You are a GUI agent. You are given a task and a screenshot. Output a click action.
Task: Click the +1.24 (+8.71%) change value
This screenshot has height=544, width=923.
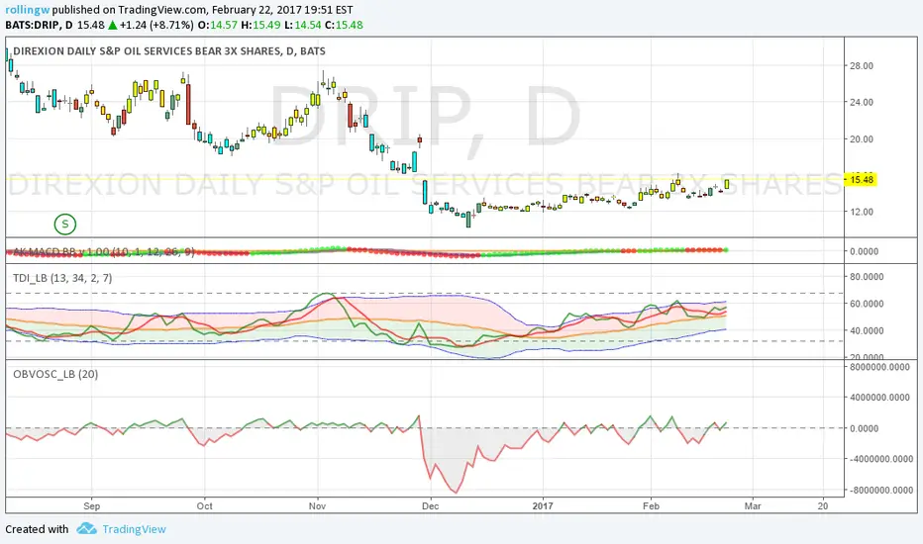[156, 26]
